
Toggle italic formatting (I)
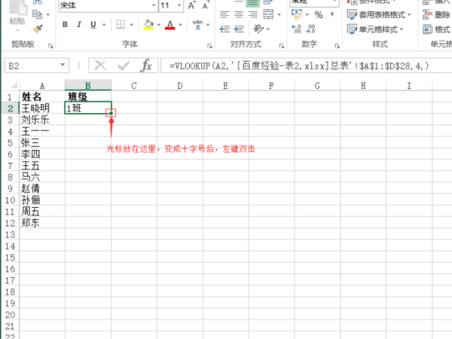(79, 25)
